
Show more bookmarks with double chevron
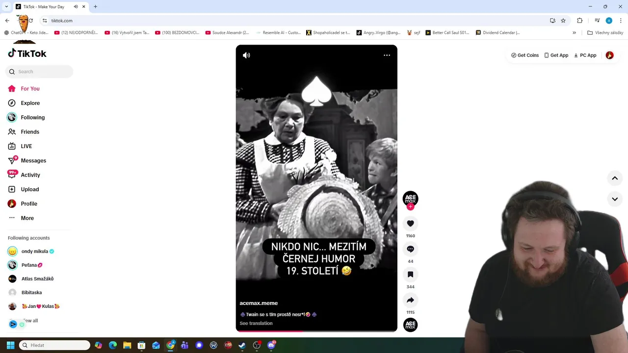(x=574, y=33)
